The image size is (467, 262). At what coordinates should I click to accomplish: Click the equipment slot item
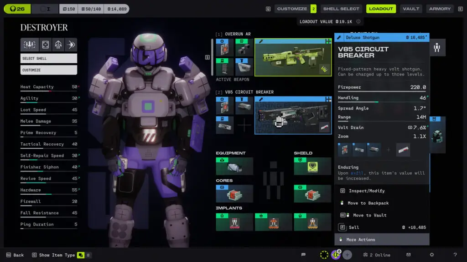(234, 166)
